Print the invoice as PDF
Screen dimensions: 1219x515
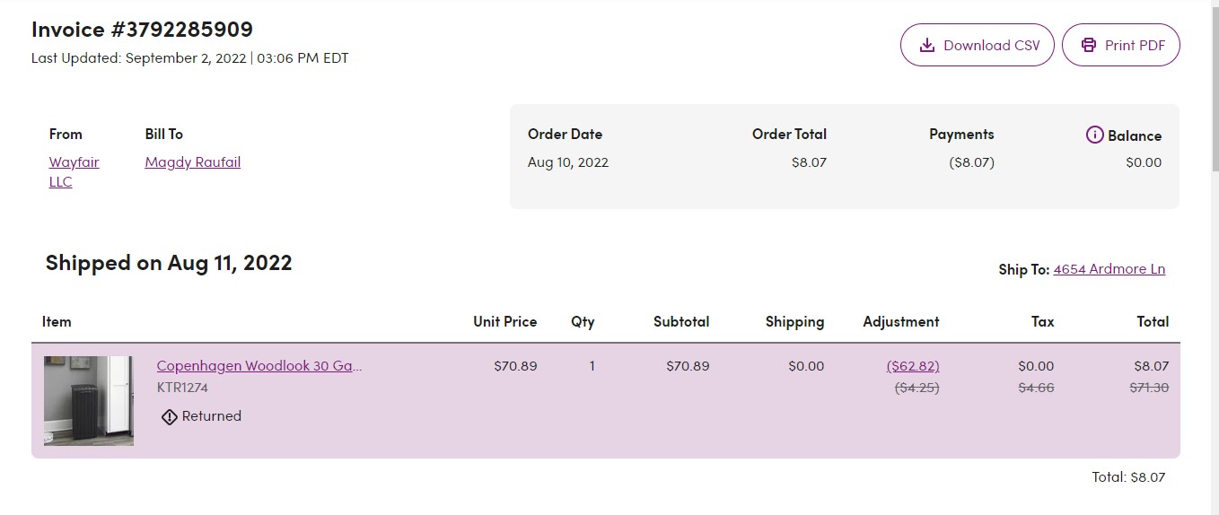pyautogui.click(x=1121, y=45)
